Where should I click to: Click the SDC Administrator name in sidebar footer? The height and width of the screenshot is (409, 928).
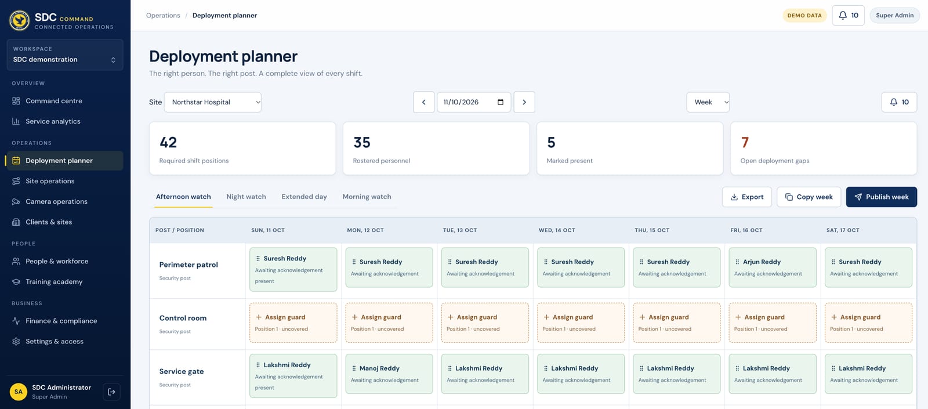tap(61, 388)
